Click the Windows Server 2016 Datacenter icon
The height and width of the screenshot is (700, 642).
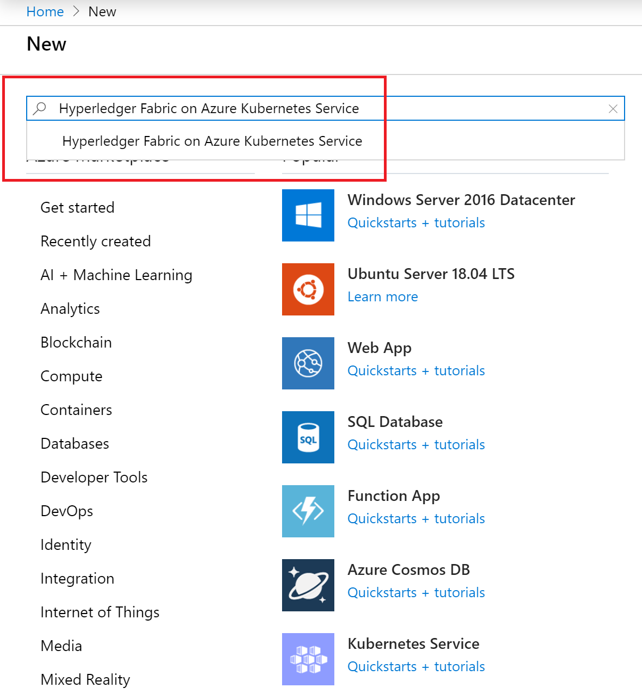308,215
